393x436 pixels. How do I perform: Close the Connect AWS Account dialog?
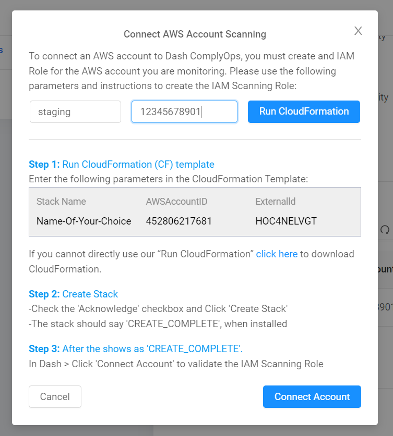click(x=358, y=31)
